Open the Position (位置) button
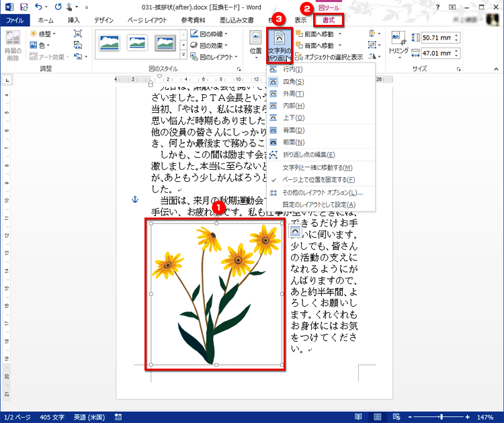The height and width of the screenshot is (423, 504). tap(256, 45)
